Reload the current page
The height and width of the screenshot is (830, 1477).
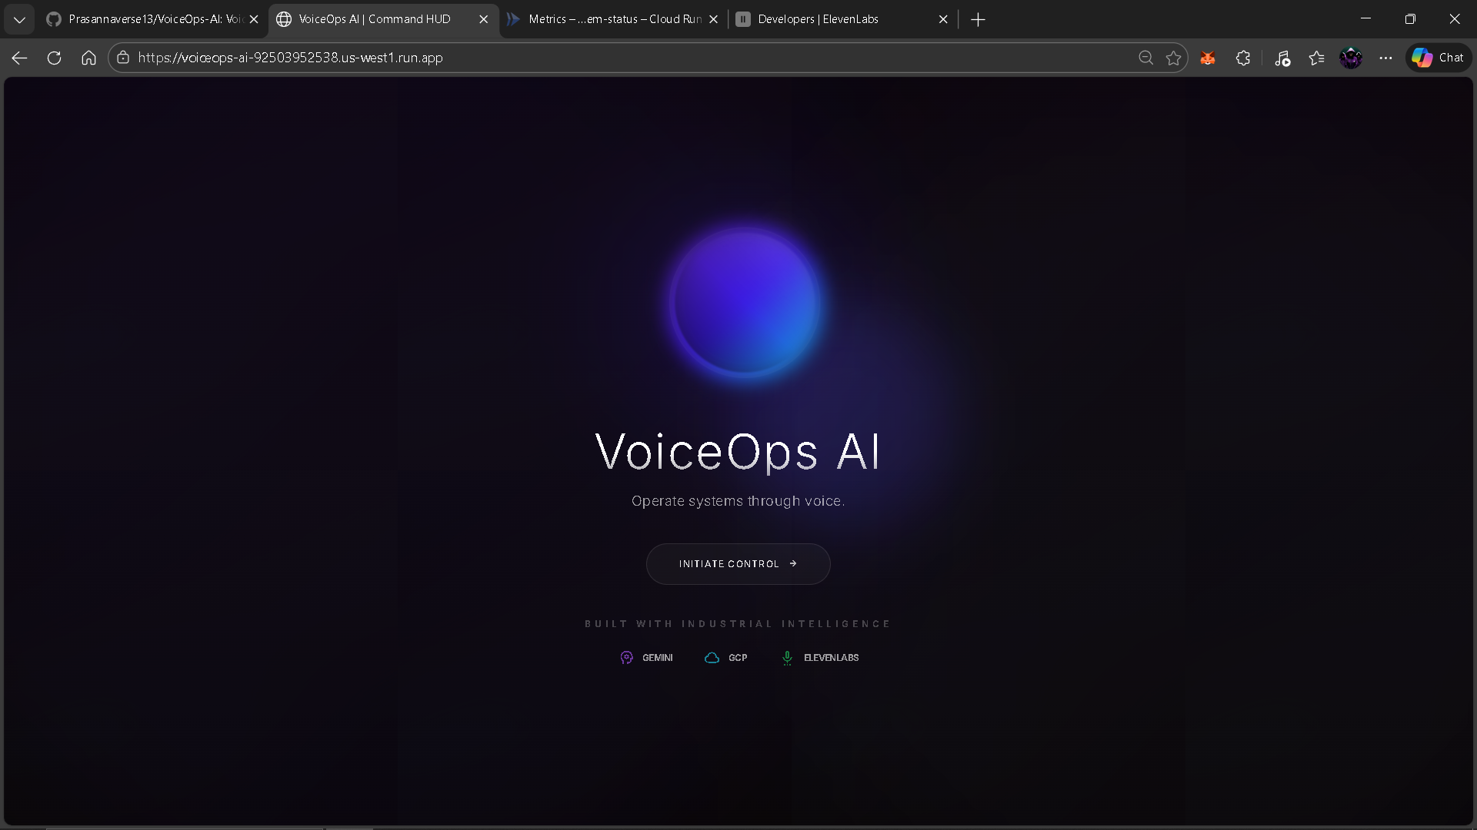[54, 58]
